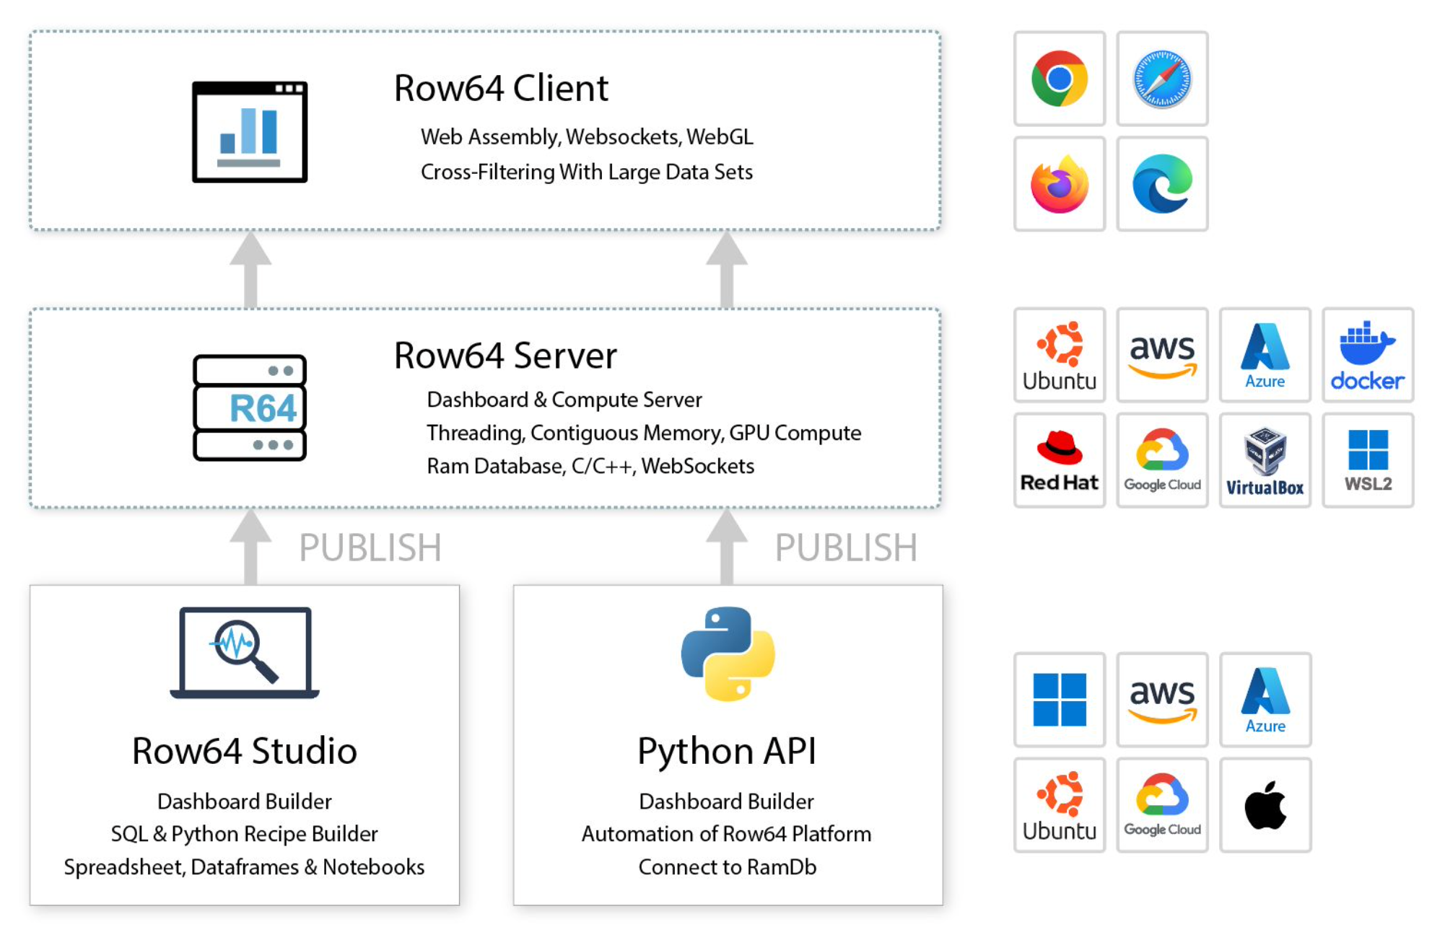Click 'Ram Database, C/C++, WebSockets' text
Viewport: 1445px width, 945px height.
590,466
